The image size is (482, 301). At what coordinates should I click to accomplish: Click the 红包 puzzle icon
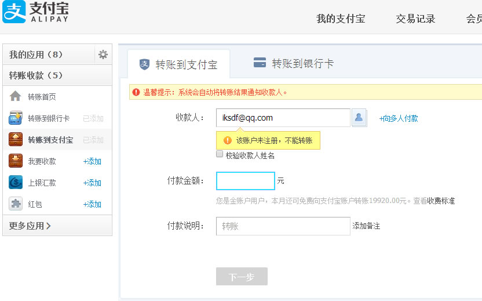click(x=16, y=204)
